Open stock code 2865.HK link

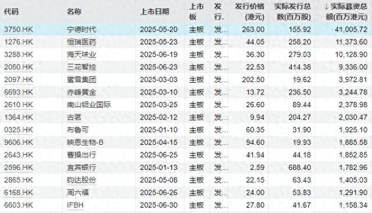[x=19, y=180]
